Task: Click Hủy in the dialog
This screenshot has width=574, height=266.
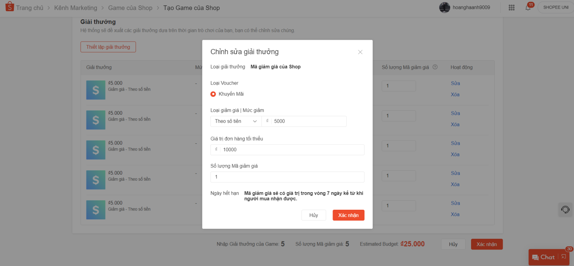Action: [x=314, y=215]
